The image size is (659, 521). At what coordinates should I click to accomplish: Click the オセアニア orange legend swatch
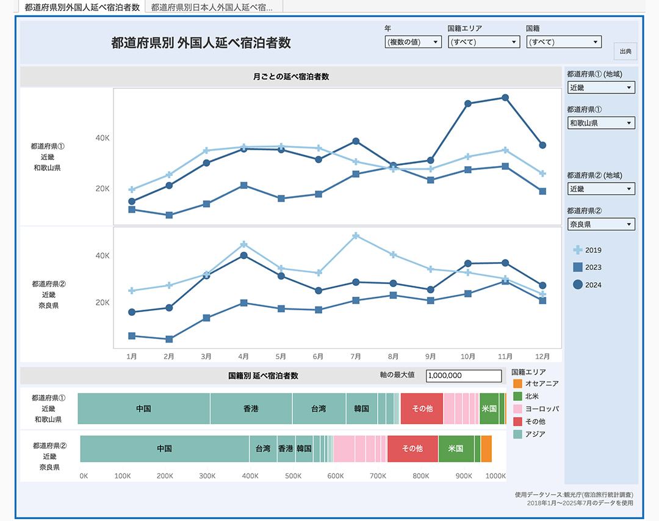[517, 384]
